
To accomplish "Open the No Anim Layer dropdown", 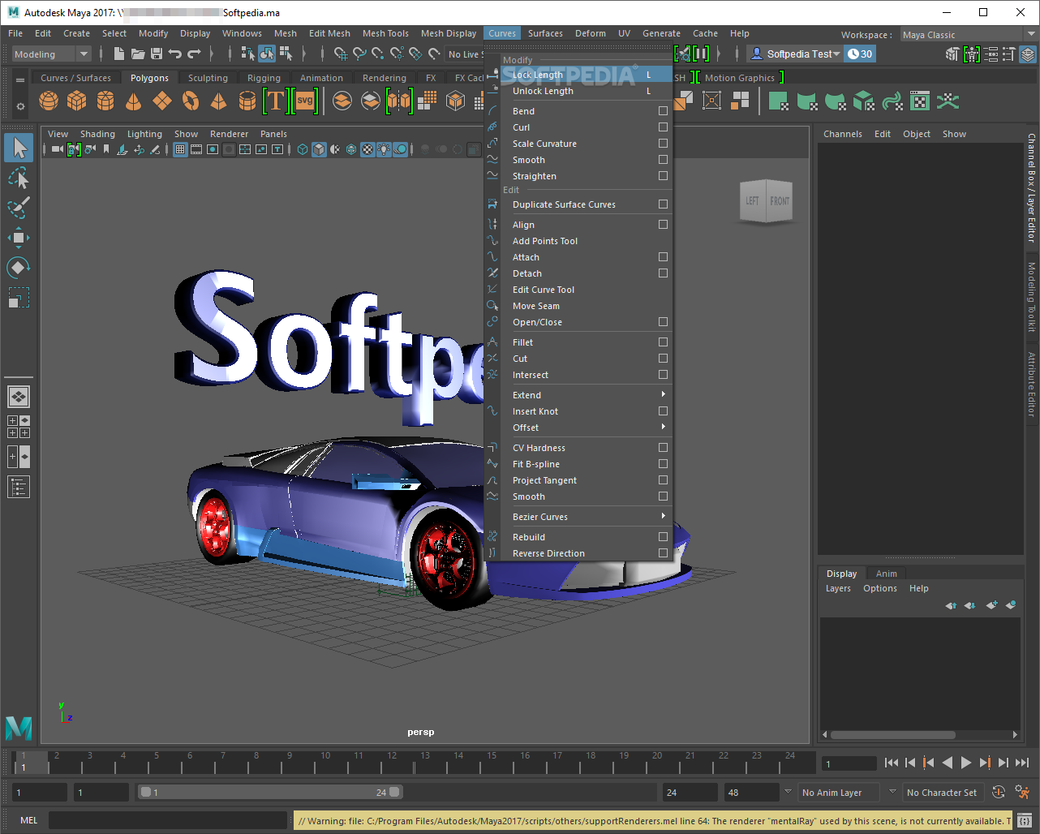I will [837, 793].
